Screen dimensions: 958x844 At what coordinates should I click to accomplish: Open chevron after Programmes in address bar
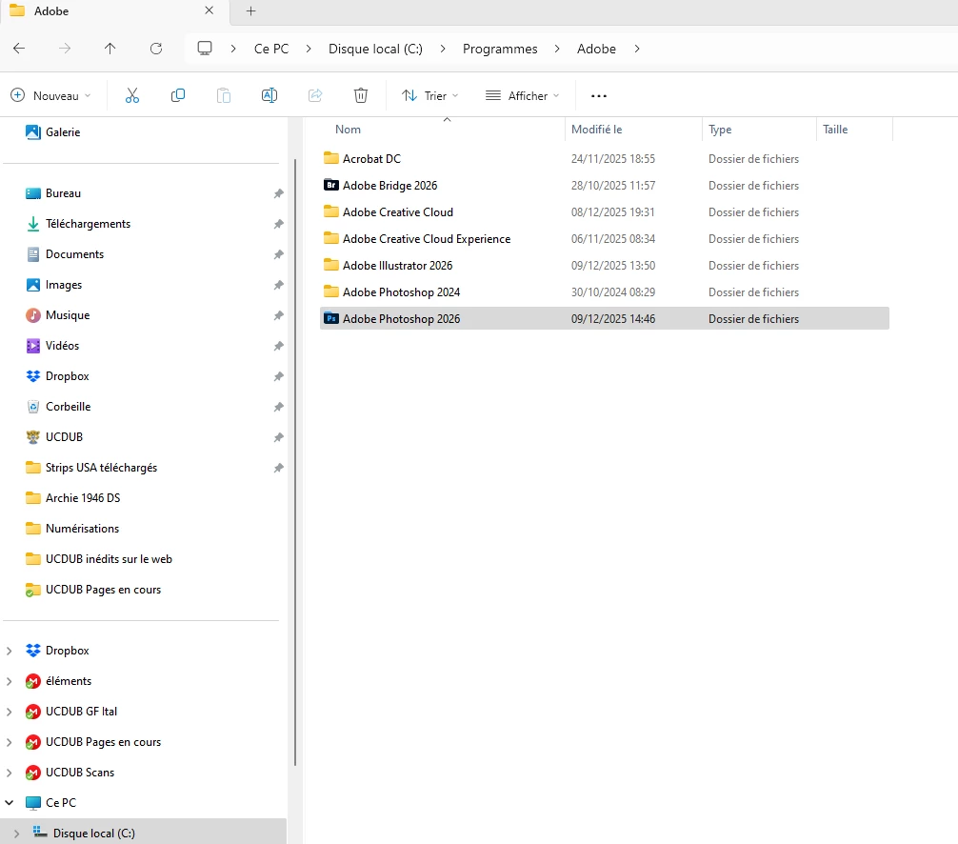point(557,49)
